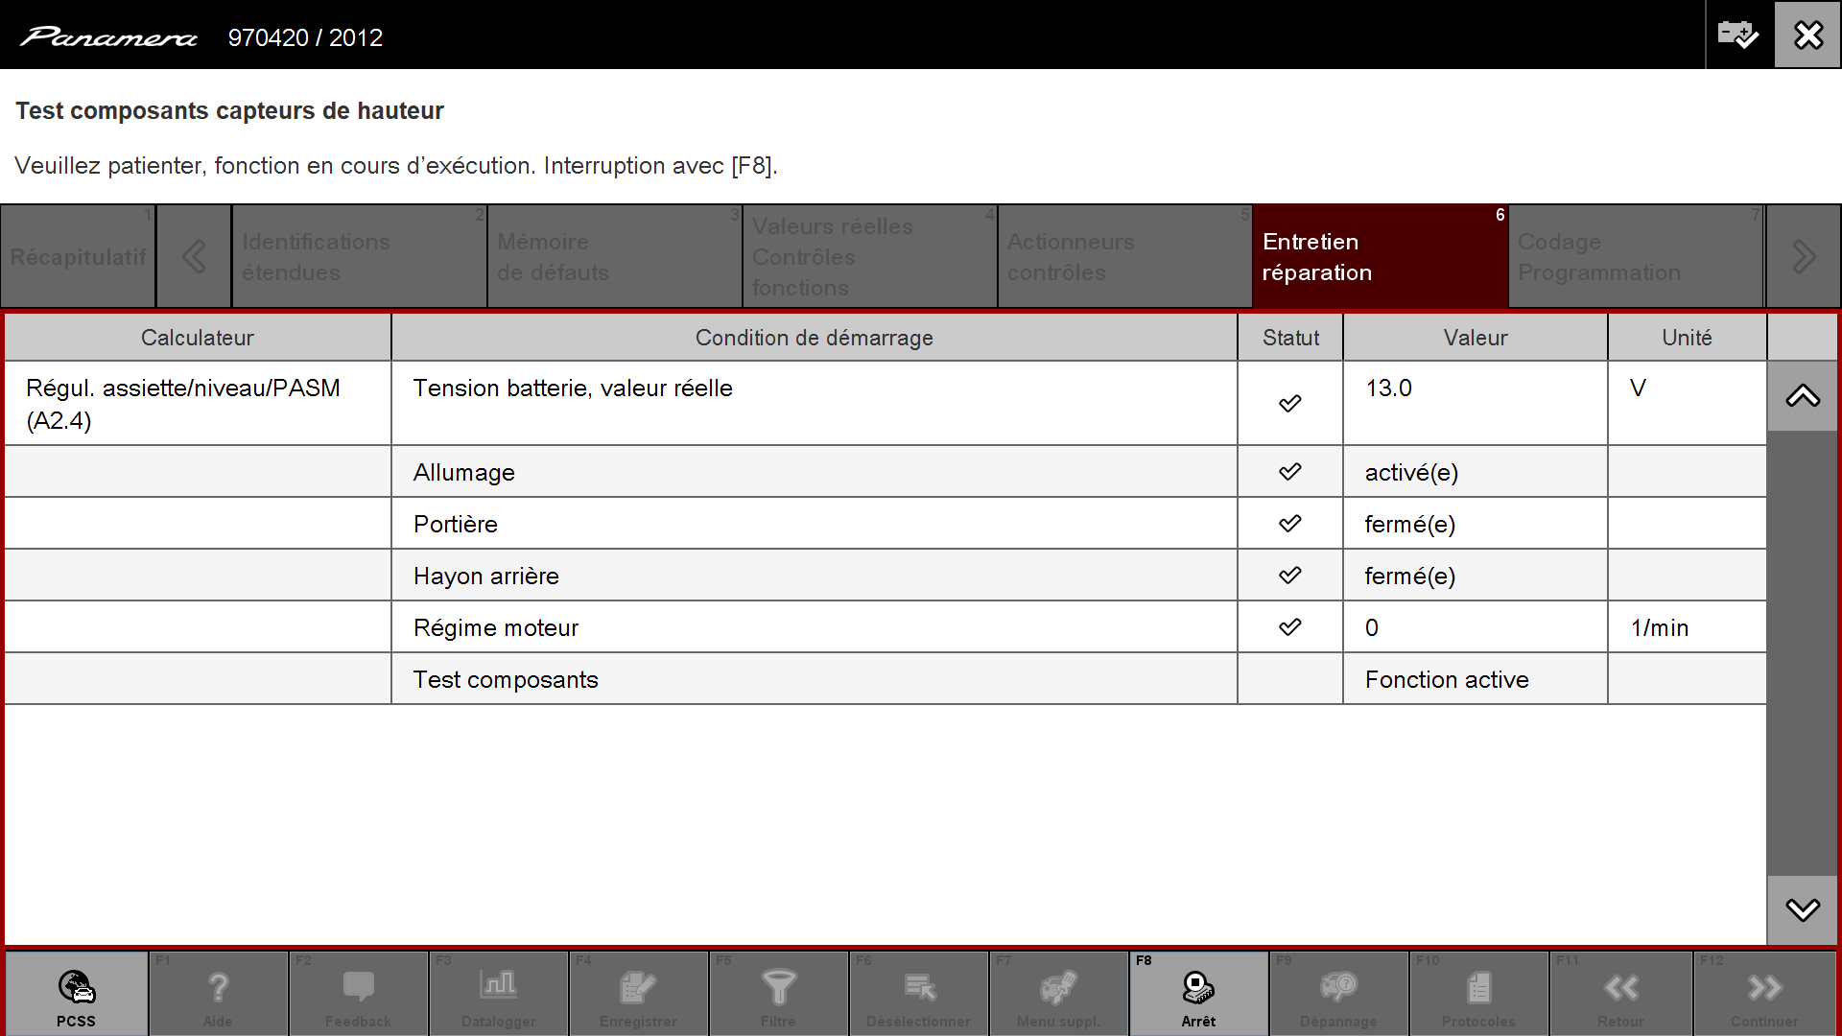Open Menu suppl. additional menu

point(1058,994)
